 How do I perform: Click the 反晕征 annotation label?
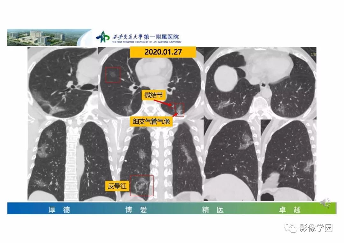117,186
